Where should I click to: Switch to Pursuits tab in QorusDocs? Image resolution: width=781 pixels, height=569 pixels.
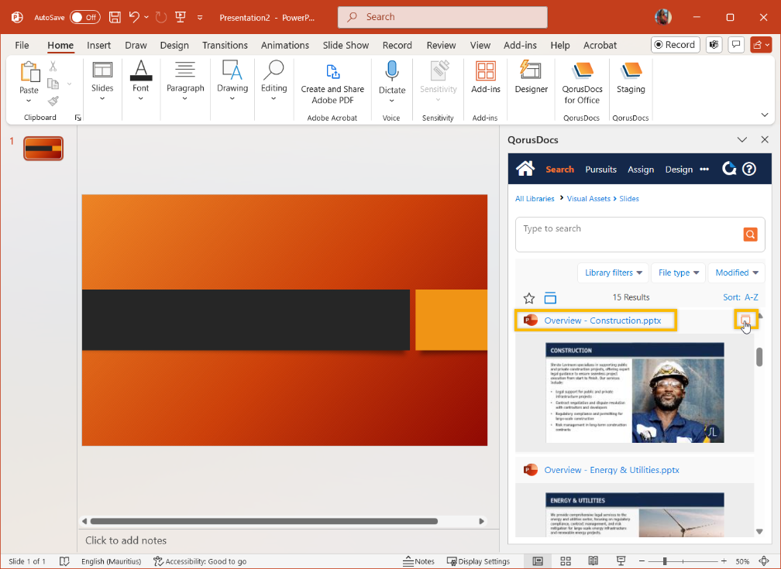click(x=600, y=170)
